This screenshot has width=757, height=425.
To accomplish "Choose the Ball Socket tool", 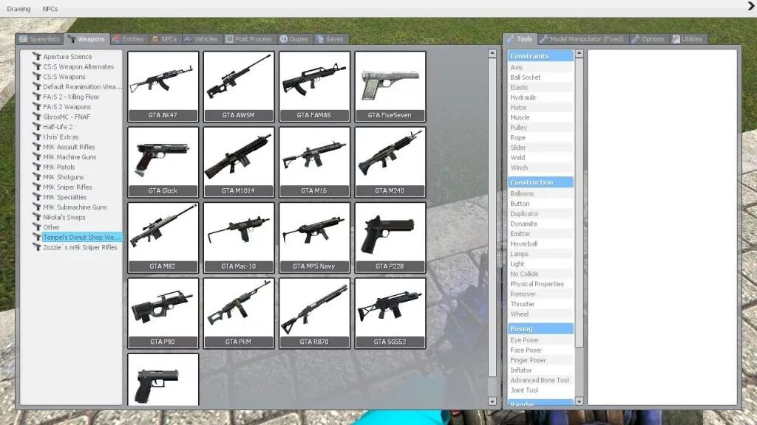I will (x=540, y=77).
